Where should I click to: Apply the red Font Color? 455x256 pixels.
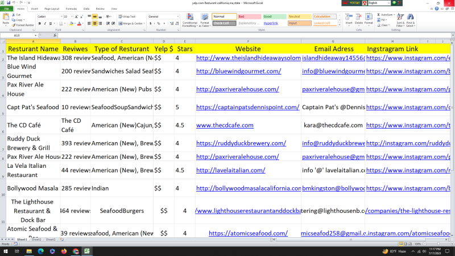coord(79,23)
